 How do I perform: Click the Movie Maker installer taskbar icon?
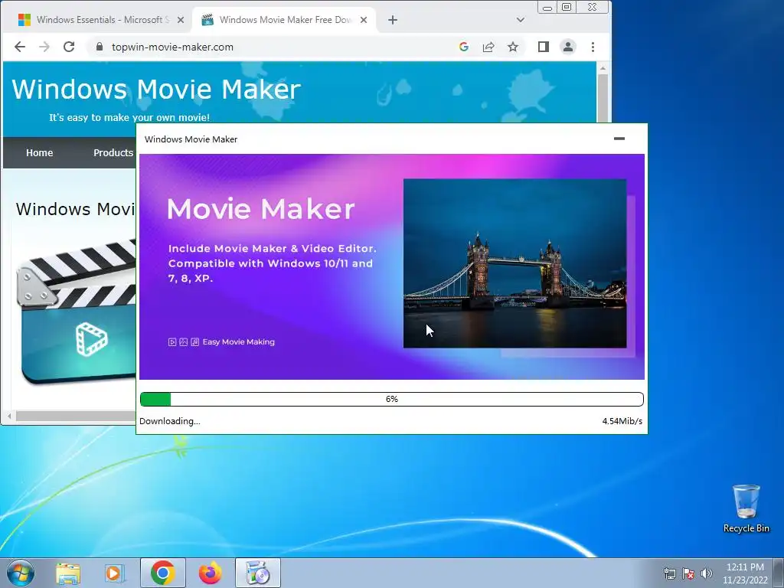click(258, 573)
